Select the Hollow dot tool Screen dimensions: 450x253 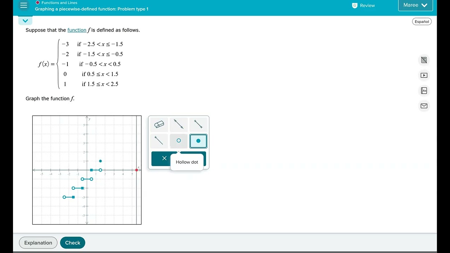tap(179, 141)
